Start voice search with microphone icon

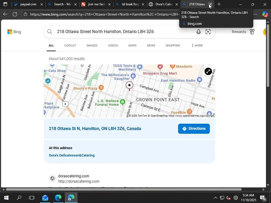[x=198, y=32]
